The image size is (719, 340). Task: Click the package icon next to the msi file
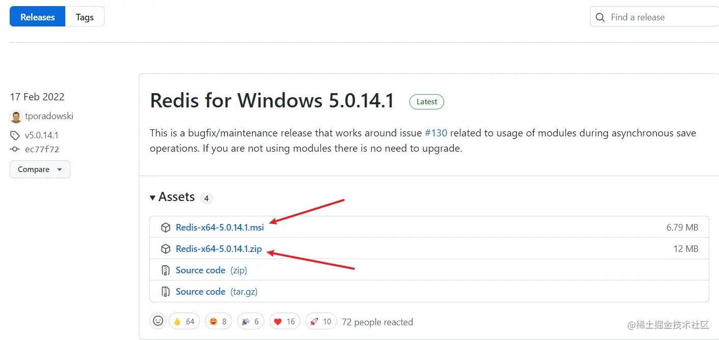(166, 228)
